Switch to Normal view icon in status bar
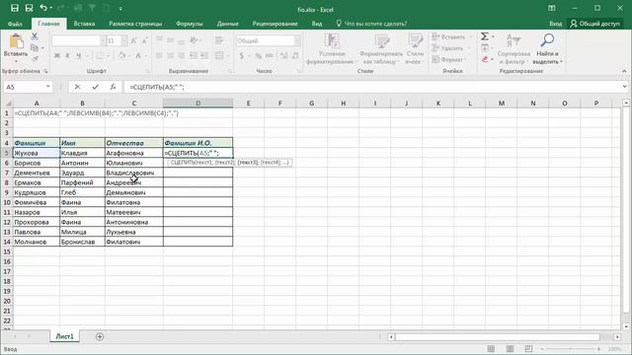The height and width of the screenshot is (355, 632). click(x=491, y=349)
